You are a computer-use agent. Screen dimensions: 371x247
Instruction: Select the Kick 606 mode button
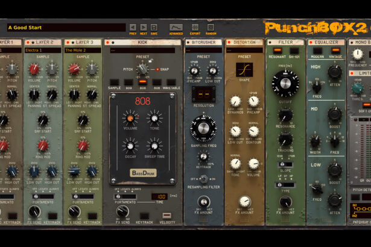[x=157, y=83]
